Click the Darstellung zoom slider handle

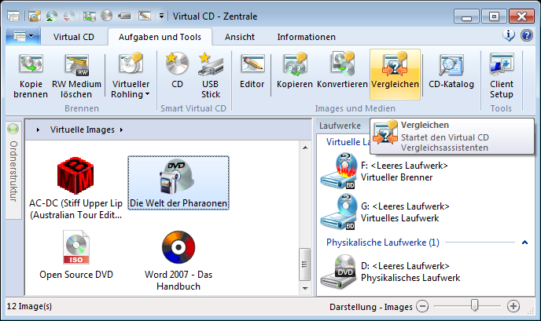pos(475,305)
